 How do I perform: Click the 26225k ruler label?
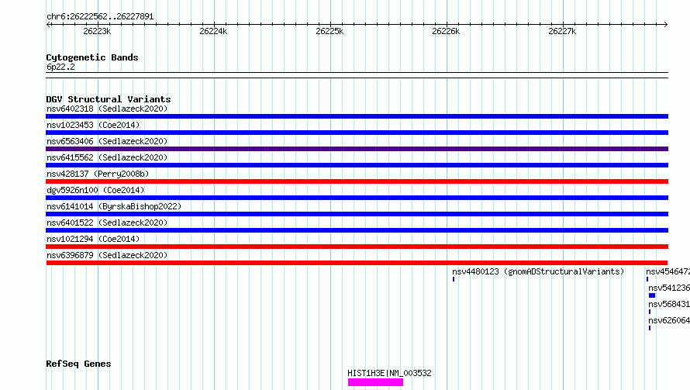tap(329, 31)
